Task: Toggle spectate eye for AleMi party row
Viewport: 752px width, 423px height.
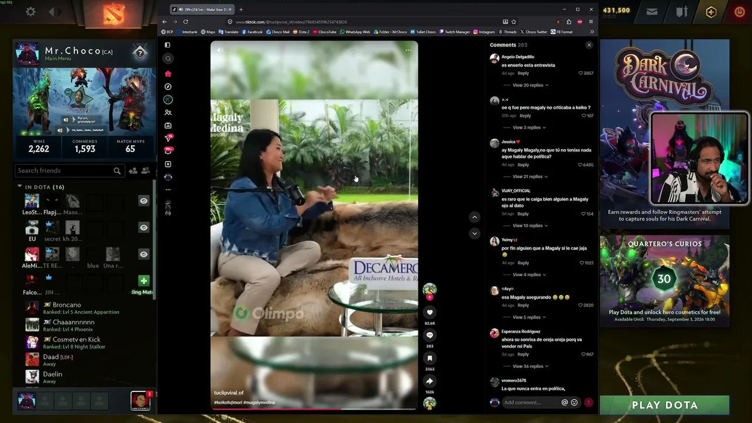Action: 144,254
